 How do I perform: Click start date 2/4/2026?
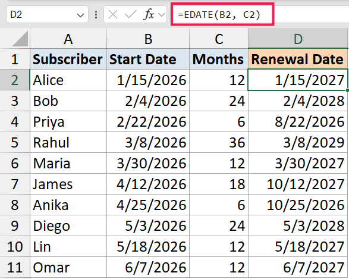tap(148, 101)
